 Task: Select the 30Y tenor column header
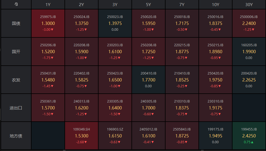click(249, 5)
